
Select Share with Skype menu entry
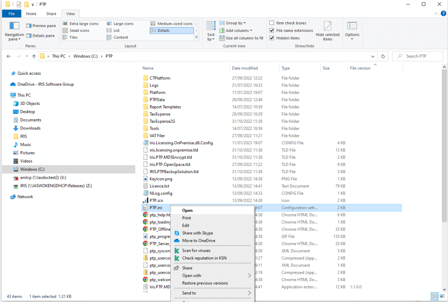197,233
